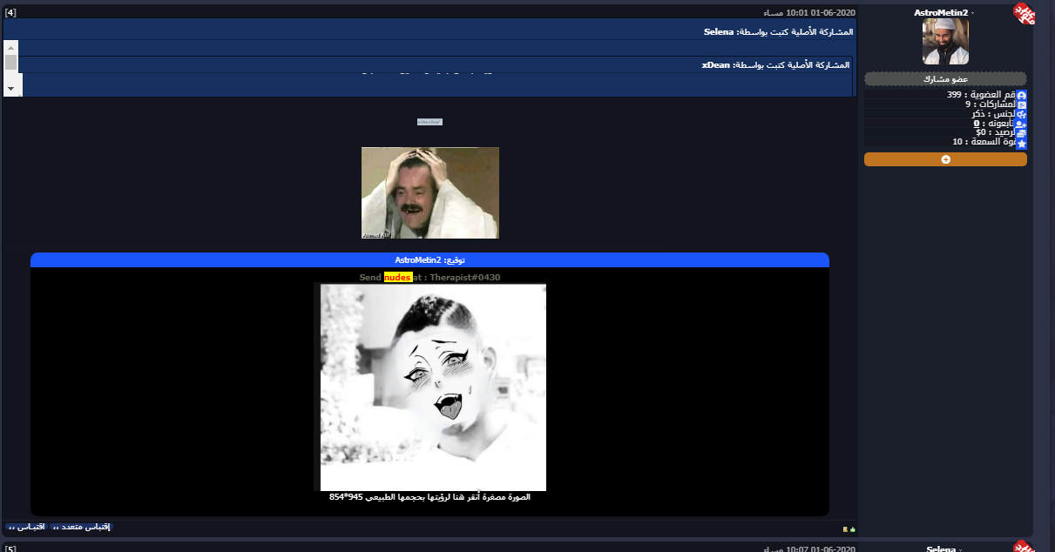Click the gender icon in user info
The height and width of the screenshot is (552, 1055).
coord(1022,114)
